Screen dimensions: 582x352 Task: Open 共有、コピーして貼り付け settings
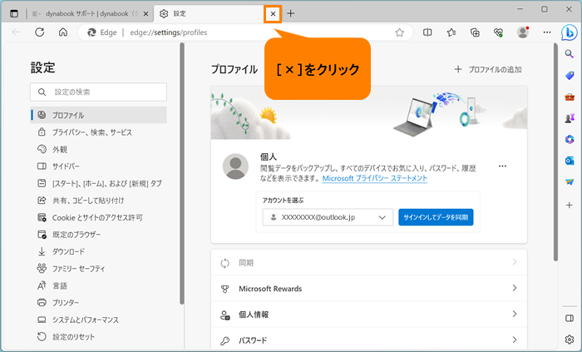click(x=98, y=201)
